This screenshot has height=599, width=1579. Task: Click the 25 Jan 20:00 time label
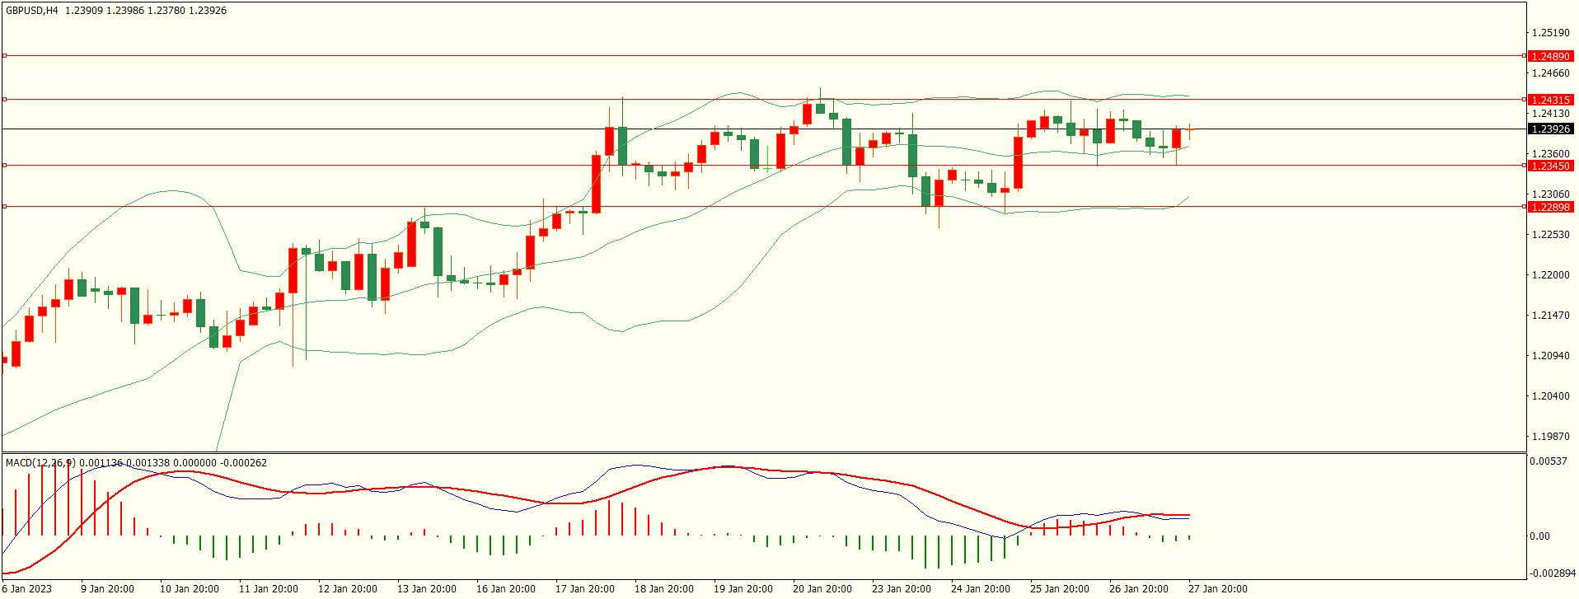1060,589
